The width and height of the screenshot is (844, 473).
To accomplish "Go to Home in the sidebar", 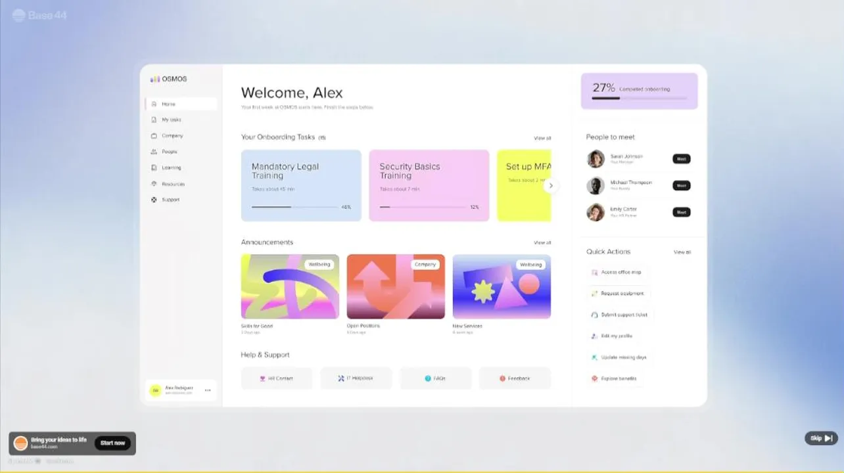I will click(181, 104).
